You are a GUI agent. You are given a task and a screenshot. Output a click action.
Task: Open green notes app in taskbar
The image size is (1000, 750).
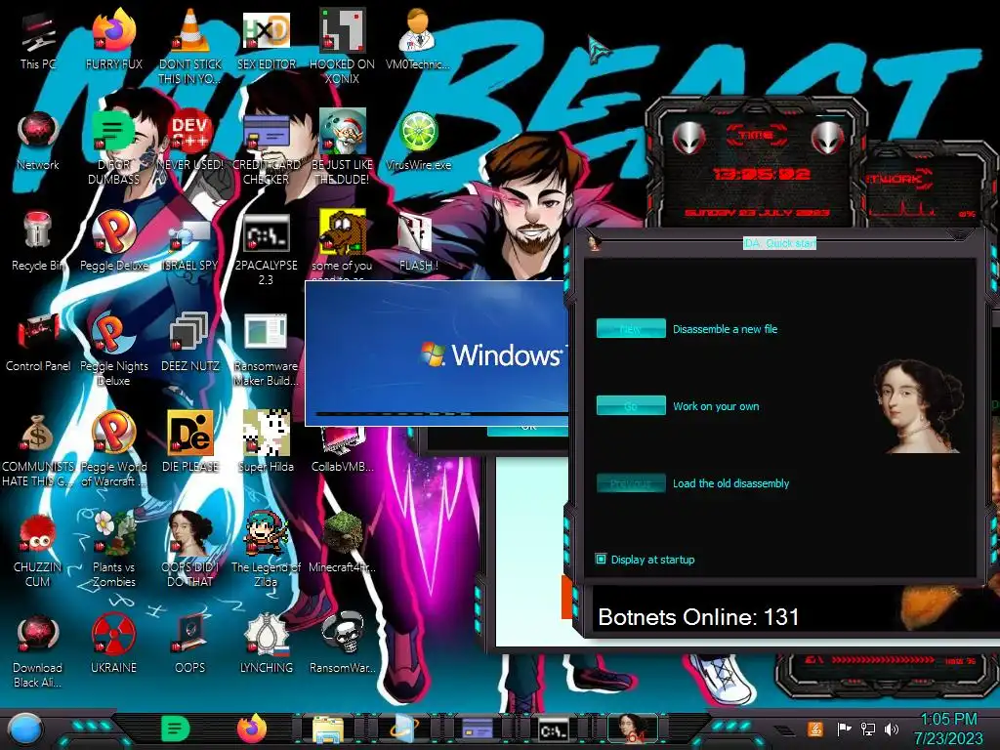(176, 729)
